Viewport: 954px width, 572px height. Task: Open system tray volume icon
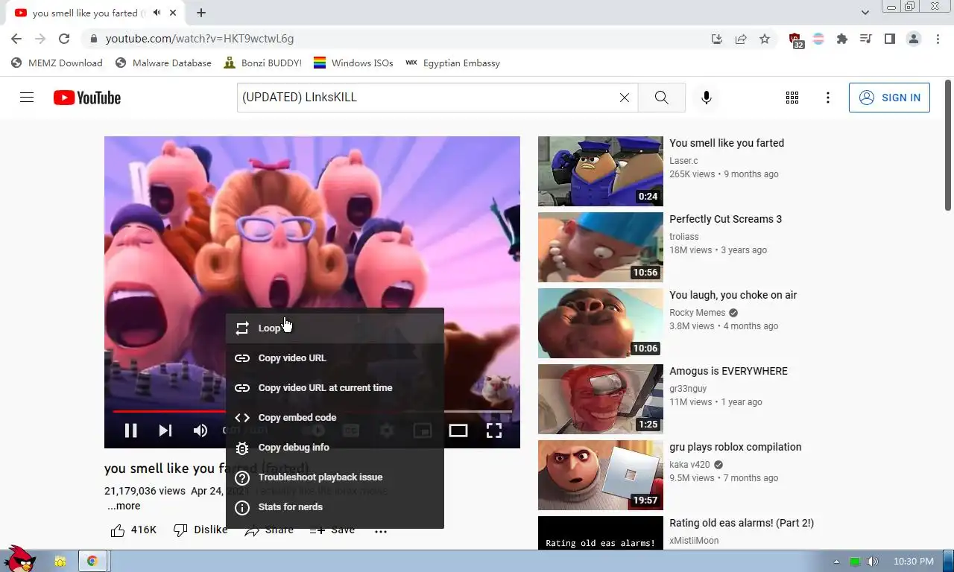[872, 562]
